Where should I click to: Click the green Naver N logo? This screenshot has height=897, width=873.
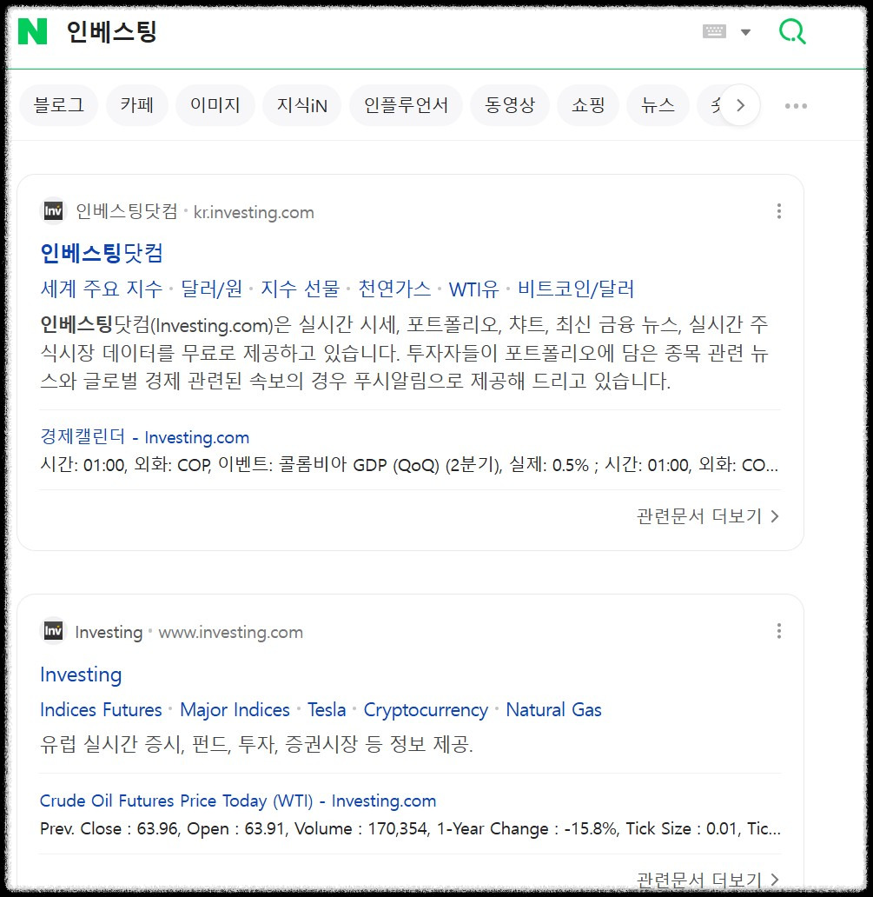pyautogui.click(x=32, y=31)
